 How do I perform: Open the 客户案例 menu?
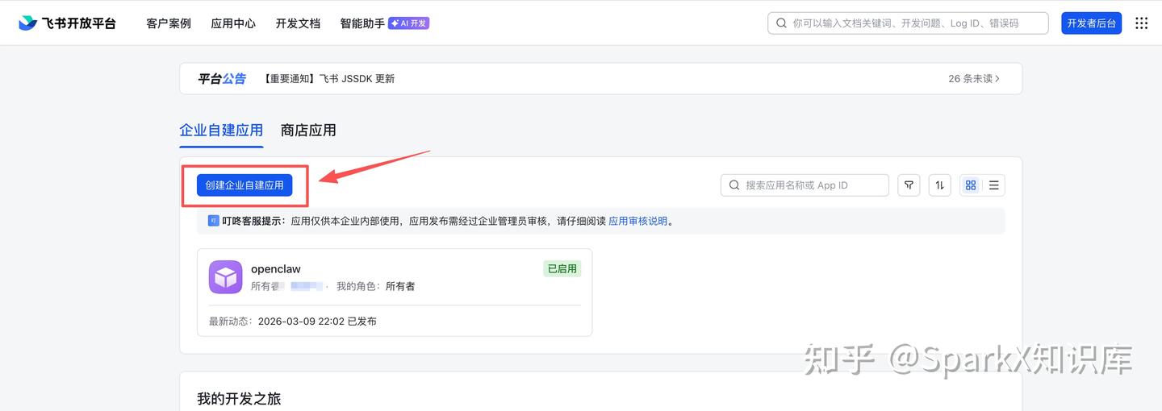pyautogui.click(x=169, y=23)
